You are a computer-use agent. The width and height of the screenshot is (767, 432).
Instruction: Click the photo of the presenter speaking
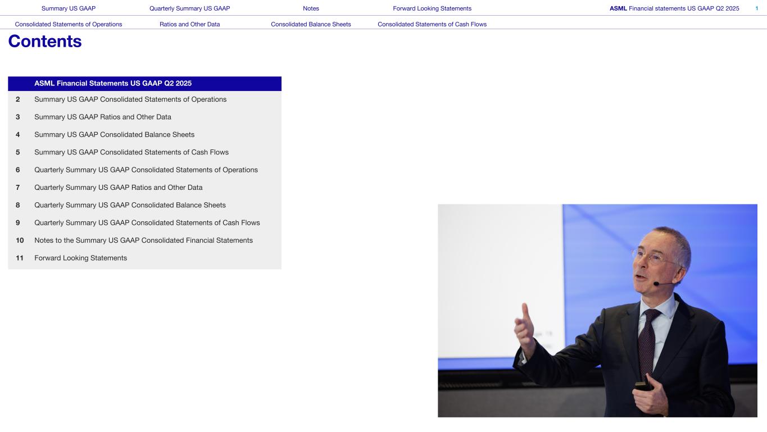pos(597,310)
